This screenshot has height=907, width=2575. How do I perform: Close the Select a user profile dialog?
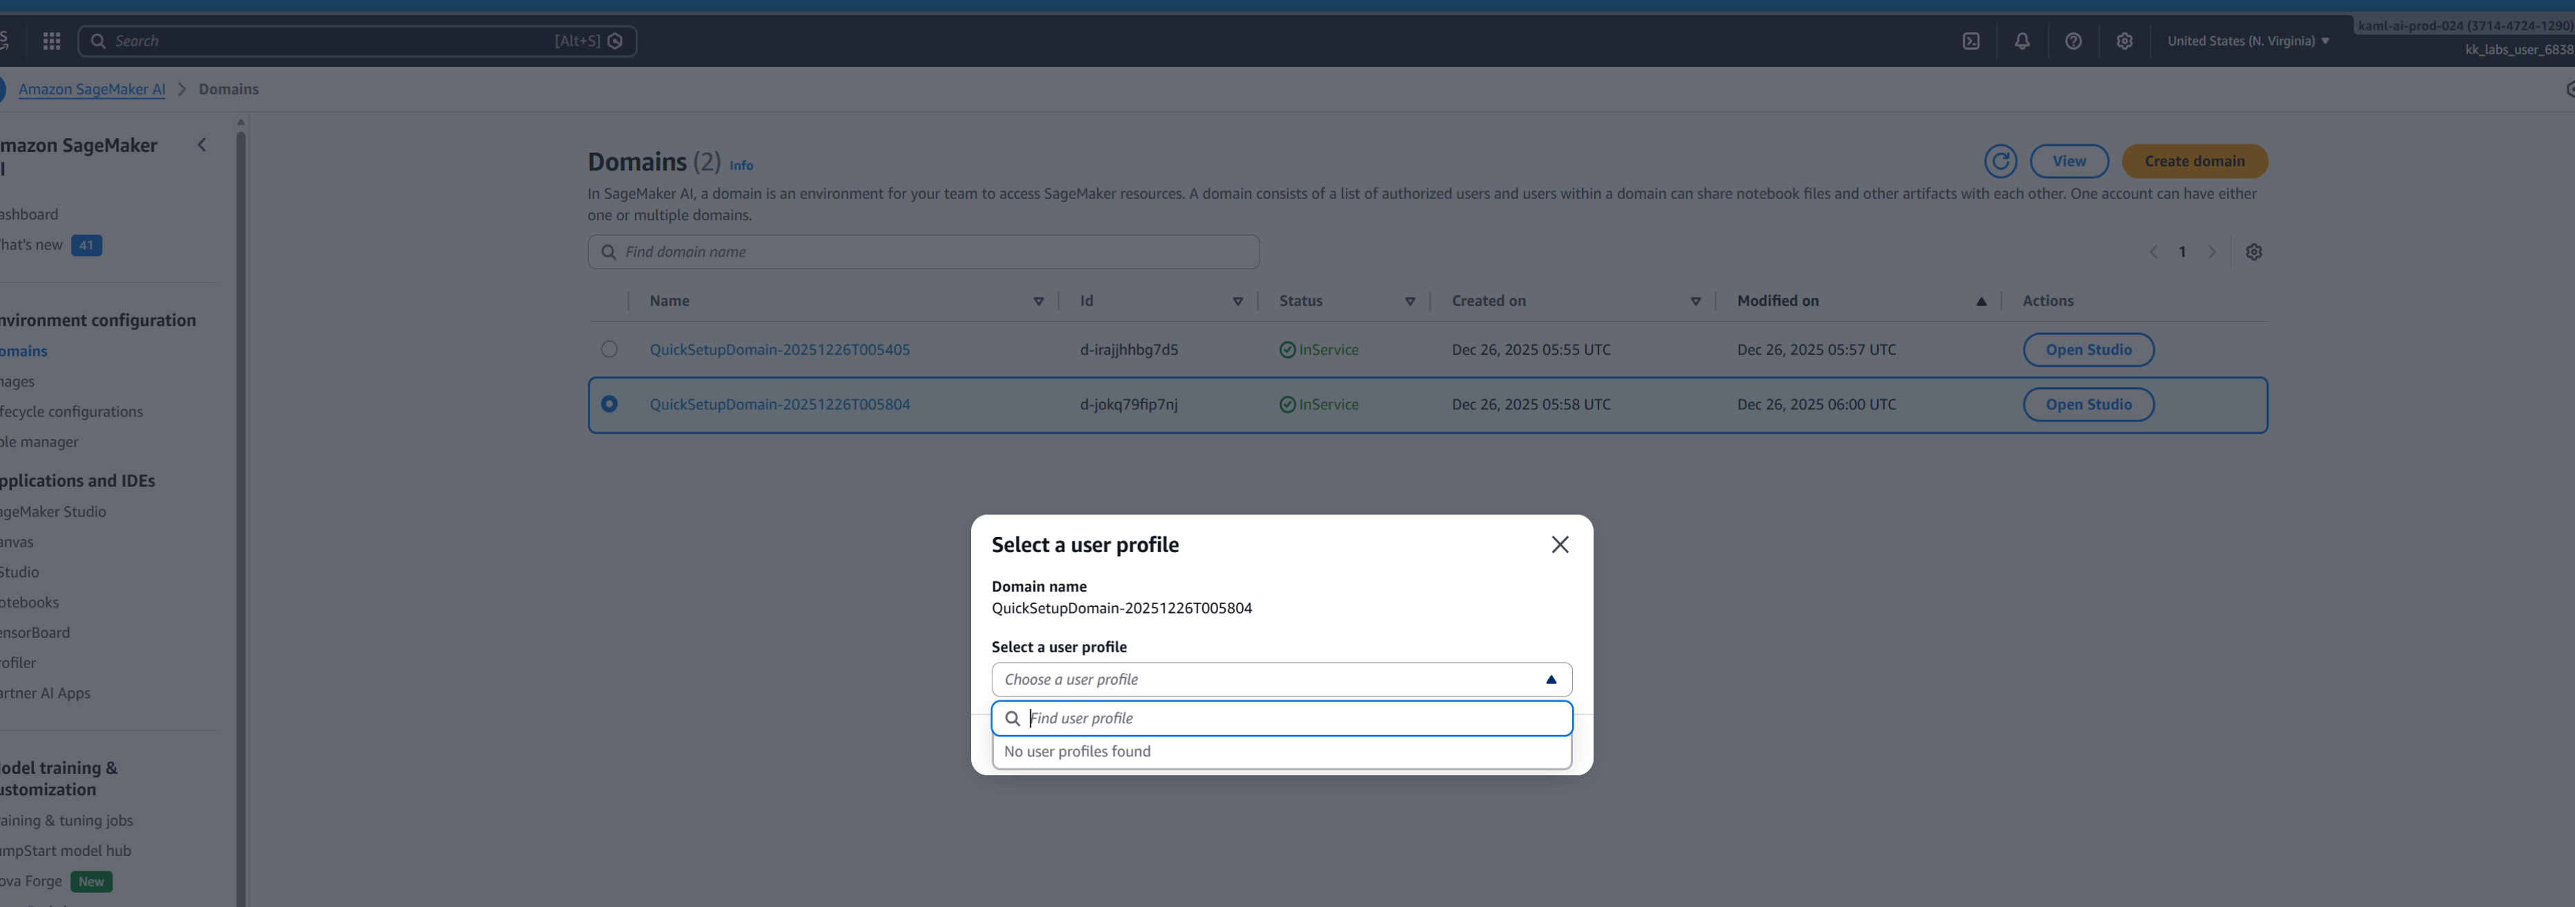tap(1559, 545)
